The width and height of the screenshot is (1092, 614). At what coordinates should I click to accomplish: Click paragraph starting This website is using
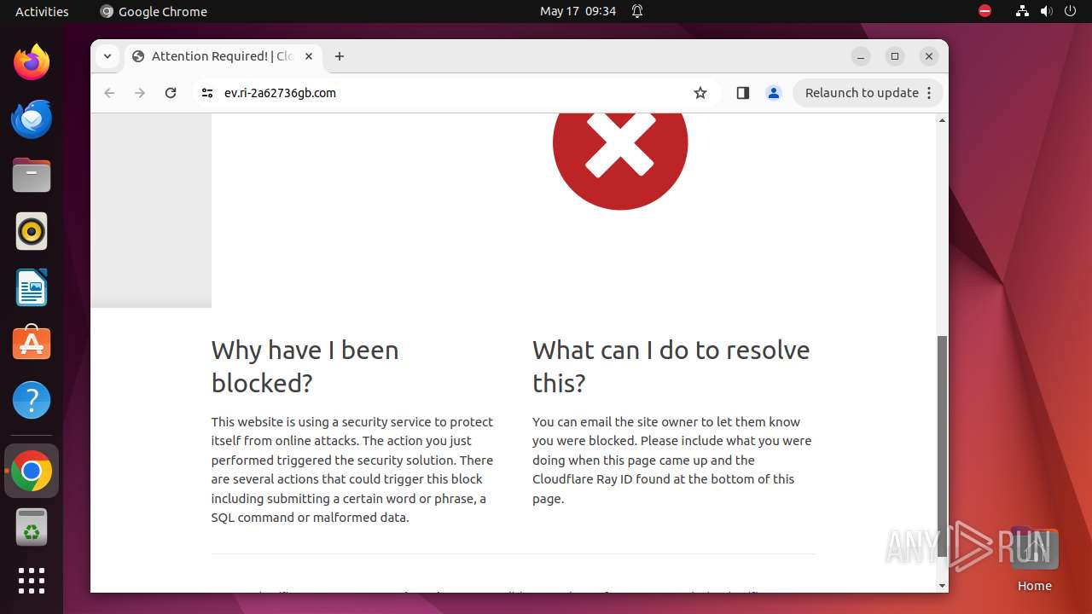pos(352,469)
